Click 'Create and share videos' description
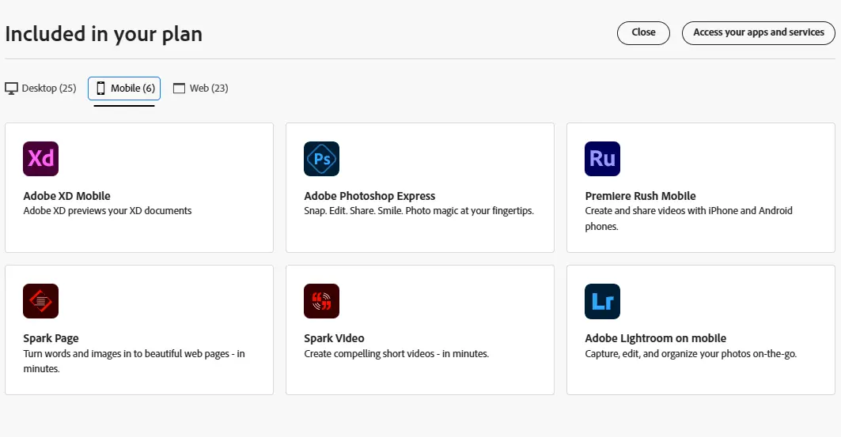841x437 pixels. click(x=688, y=218)
